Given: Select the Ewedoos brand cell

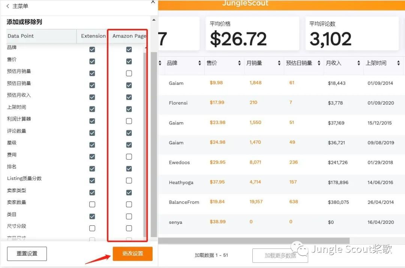Looking at the screenshot, I should click(179, 163).
